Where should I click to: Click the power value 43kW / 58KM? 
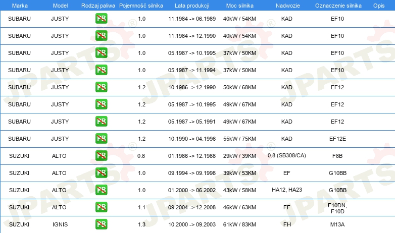coord(239,190)
